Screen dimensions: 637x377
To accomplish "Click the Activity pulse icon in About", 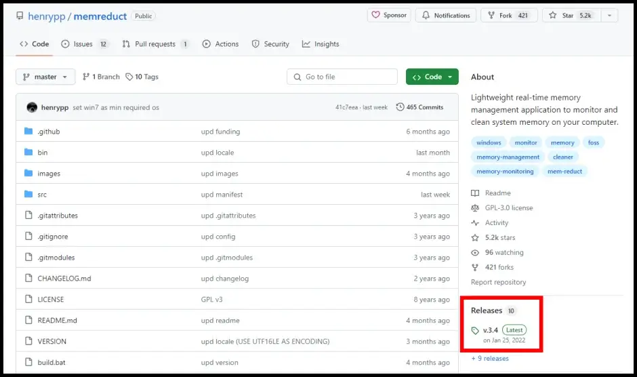I will 475,223.
